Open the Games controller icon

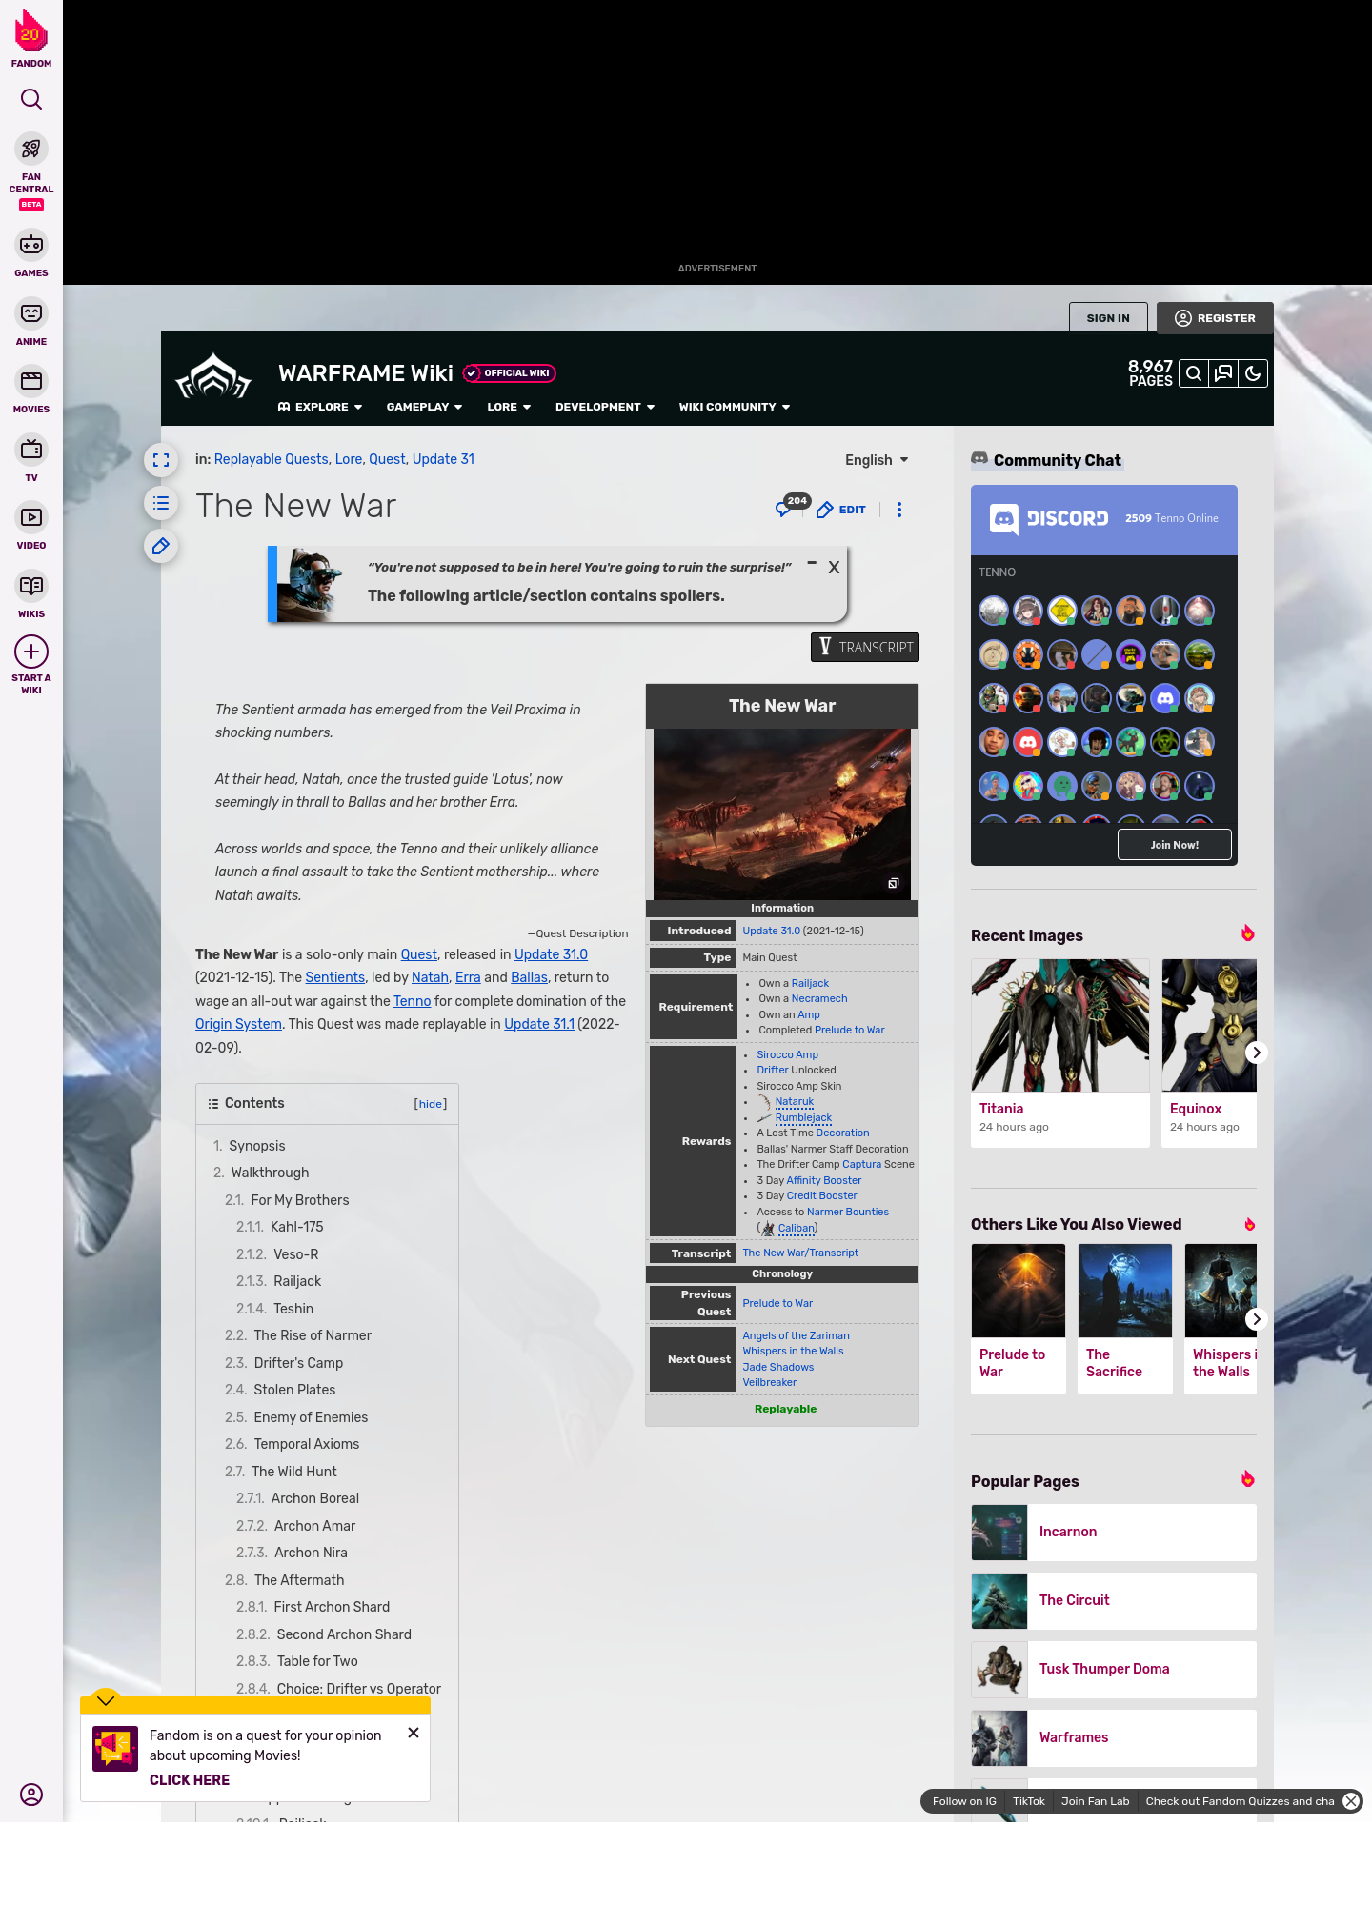click(x=31, y=245)
